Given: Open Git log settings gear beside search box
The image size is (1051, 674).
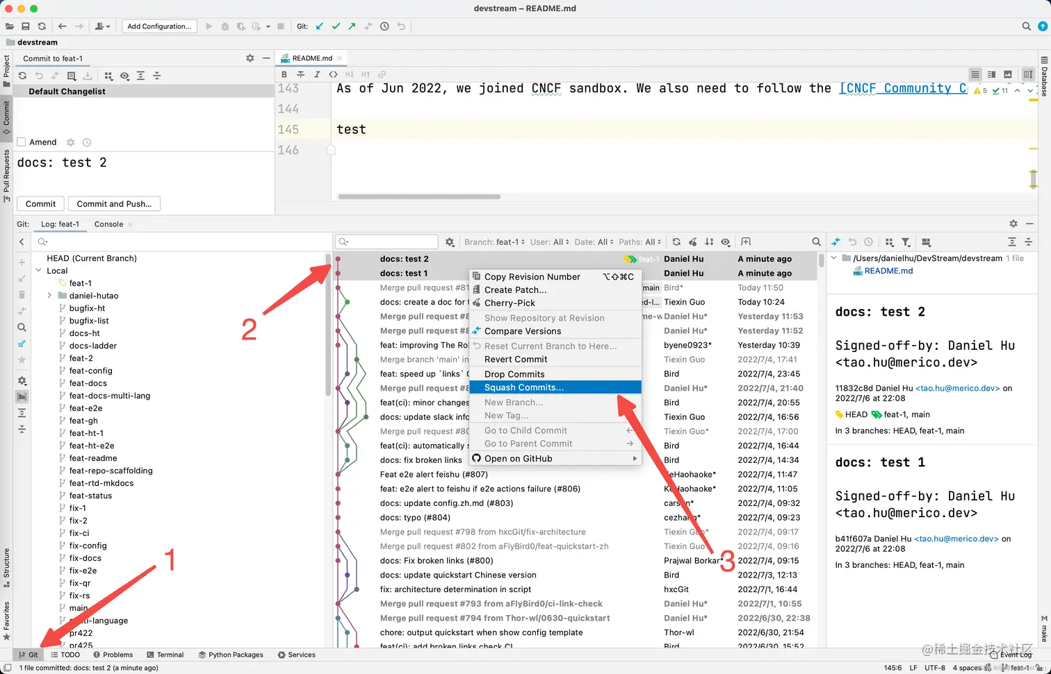Looking at the screenshot, I should coord(450,242).
